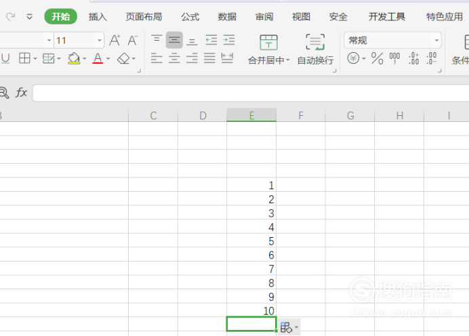469x336 pixels.
Task: Click the redo arrow icon
Action: click(10, 16)
